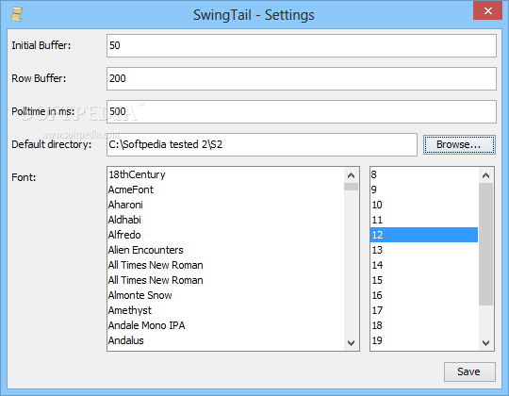Open the Browse... directory dialog
The height and width of the screenshot is (396, 509).
[x=459, y=144]
